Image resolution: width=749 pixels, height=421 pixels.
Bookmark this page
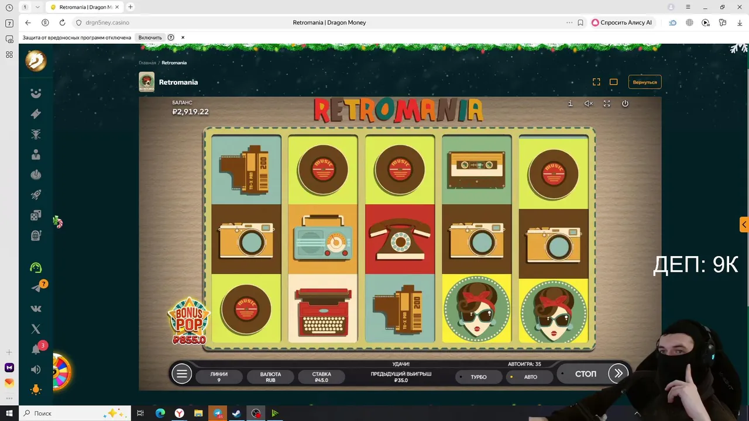click(x=580, y=22)
